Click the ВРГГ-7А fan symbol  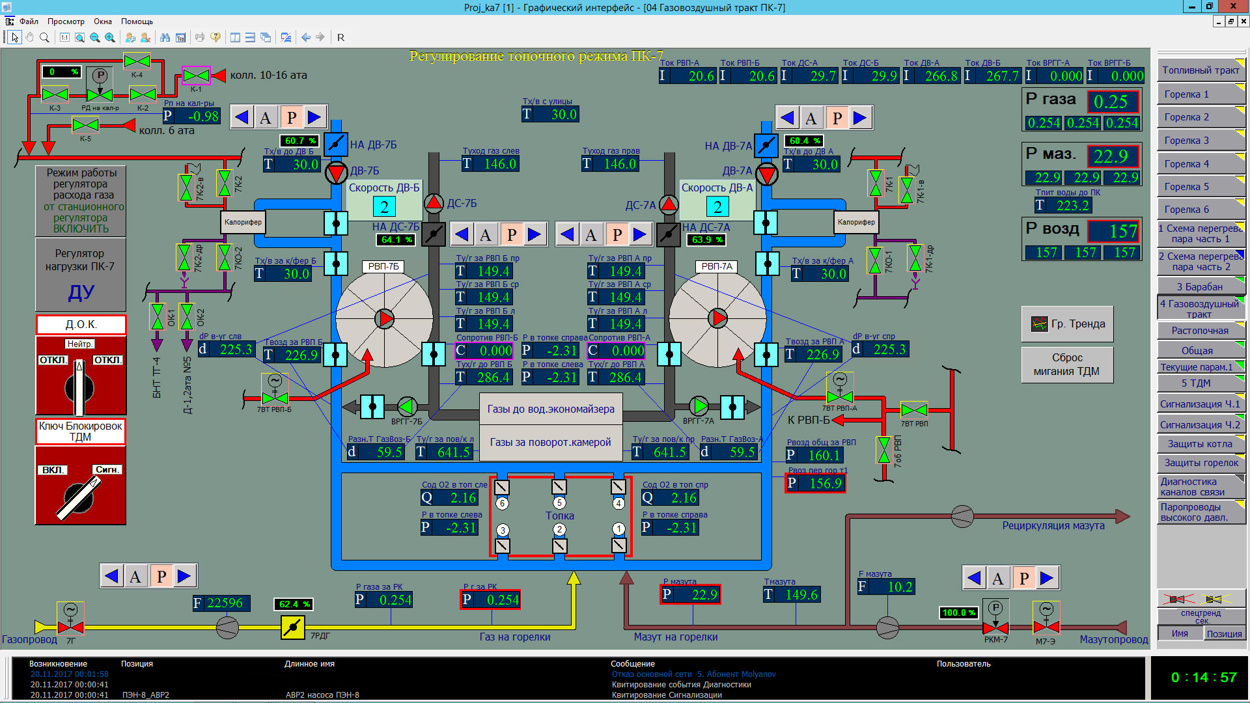(699, 406)
